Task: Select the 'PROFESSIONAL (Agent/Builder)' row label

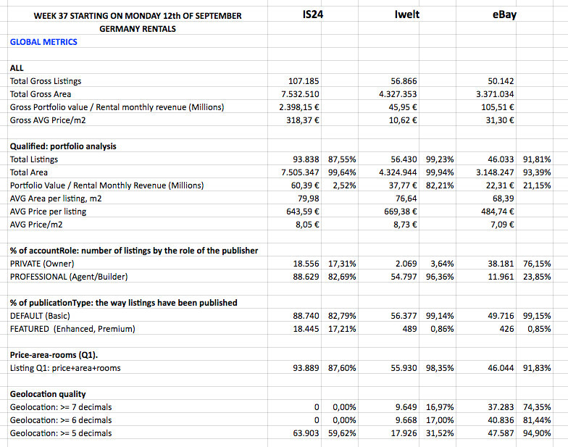Action: coord(69,277)
